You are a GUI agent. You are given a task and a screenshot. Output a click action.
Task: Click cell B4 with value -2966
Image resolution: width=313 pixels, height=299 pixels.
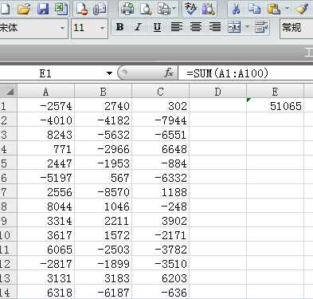[x=104, y=149]
